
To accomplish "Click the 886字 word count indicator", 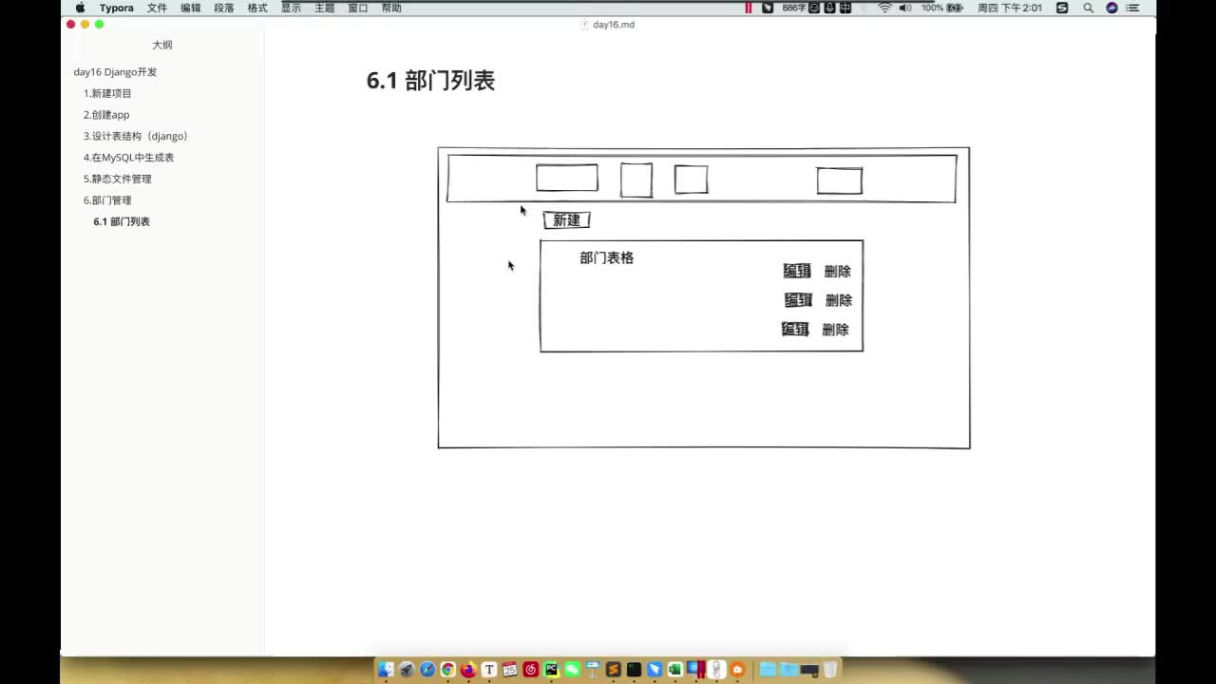I will 793,8.
